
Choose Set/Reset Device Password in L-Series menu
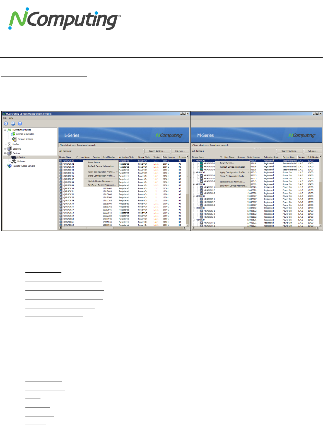(x=101, y=185)
